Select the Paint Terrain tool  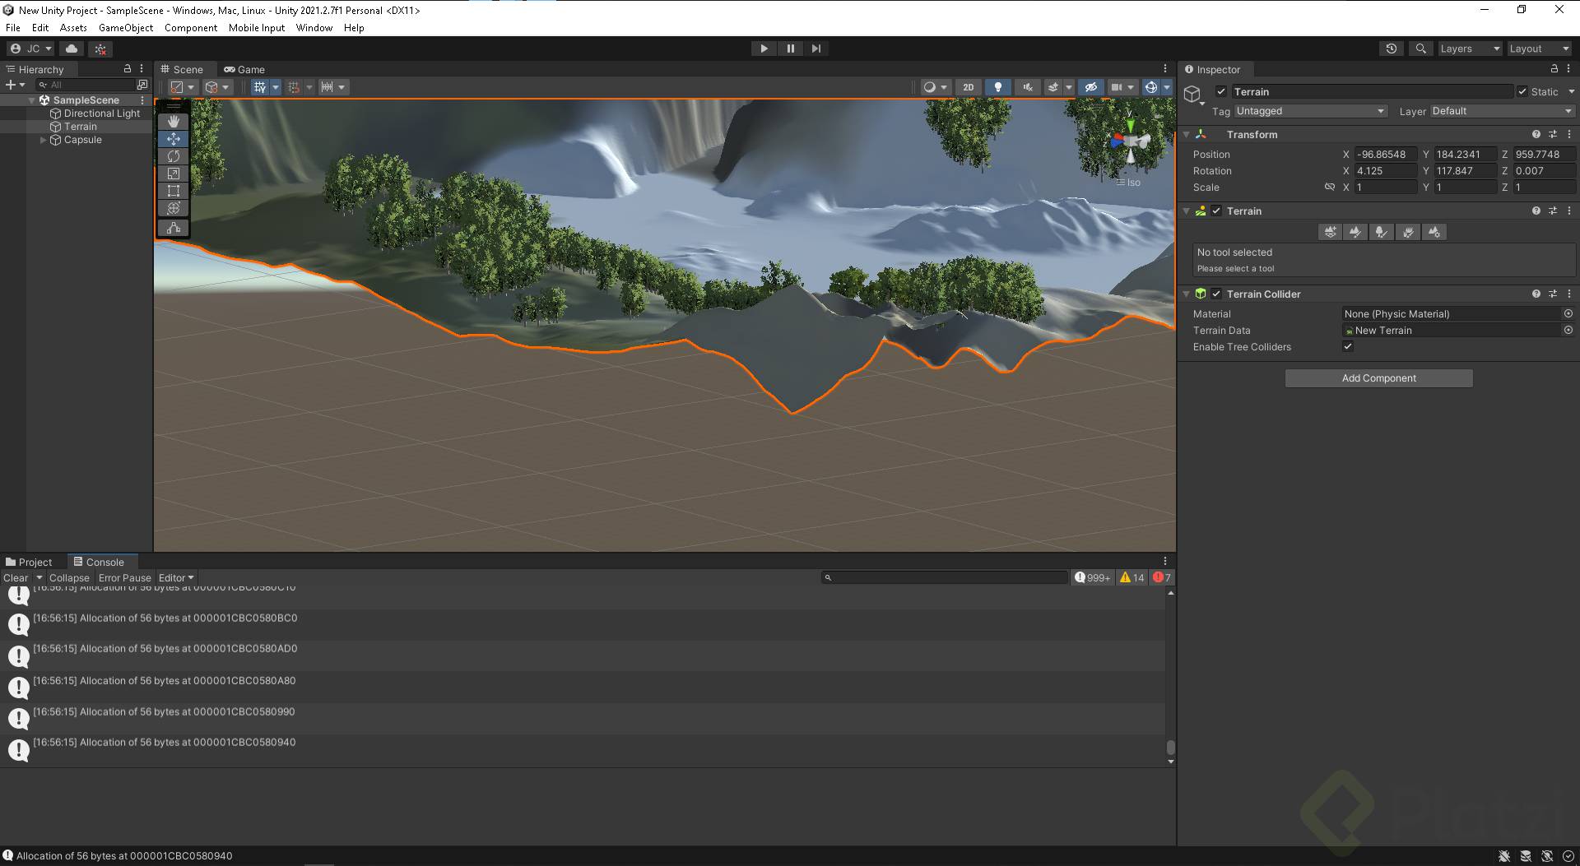[1355, 232]
